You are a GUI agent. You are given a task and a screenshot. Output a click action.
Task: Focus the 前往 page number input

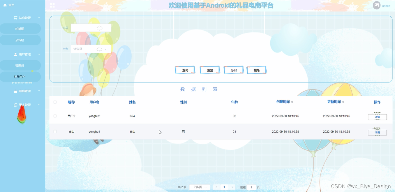point(251,187)
